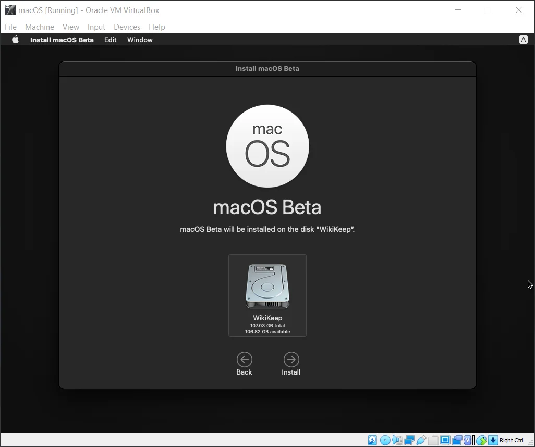Click the installer window title bar
The width and height of the screenshot is (535, 447).
267,69
